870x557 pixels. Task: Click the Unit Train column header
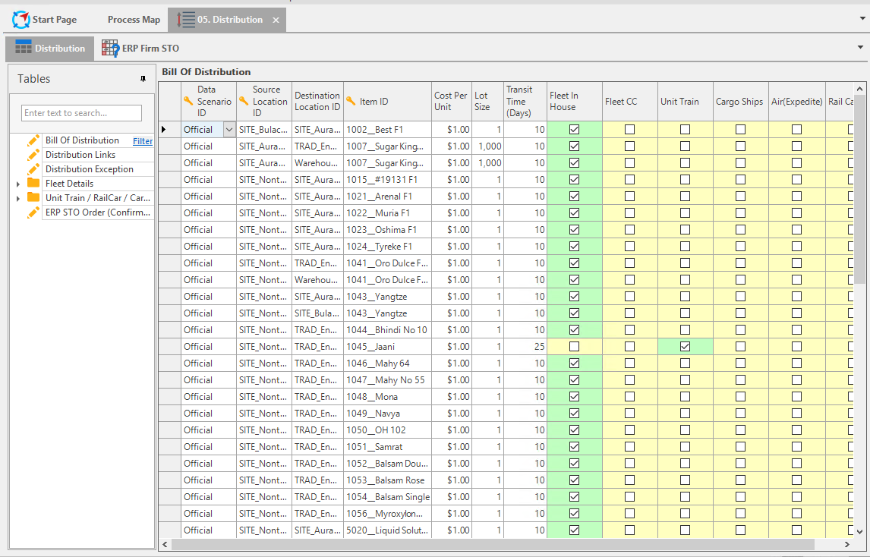coord(686,101)
